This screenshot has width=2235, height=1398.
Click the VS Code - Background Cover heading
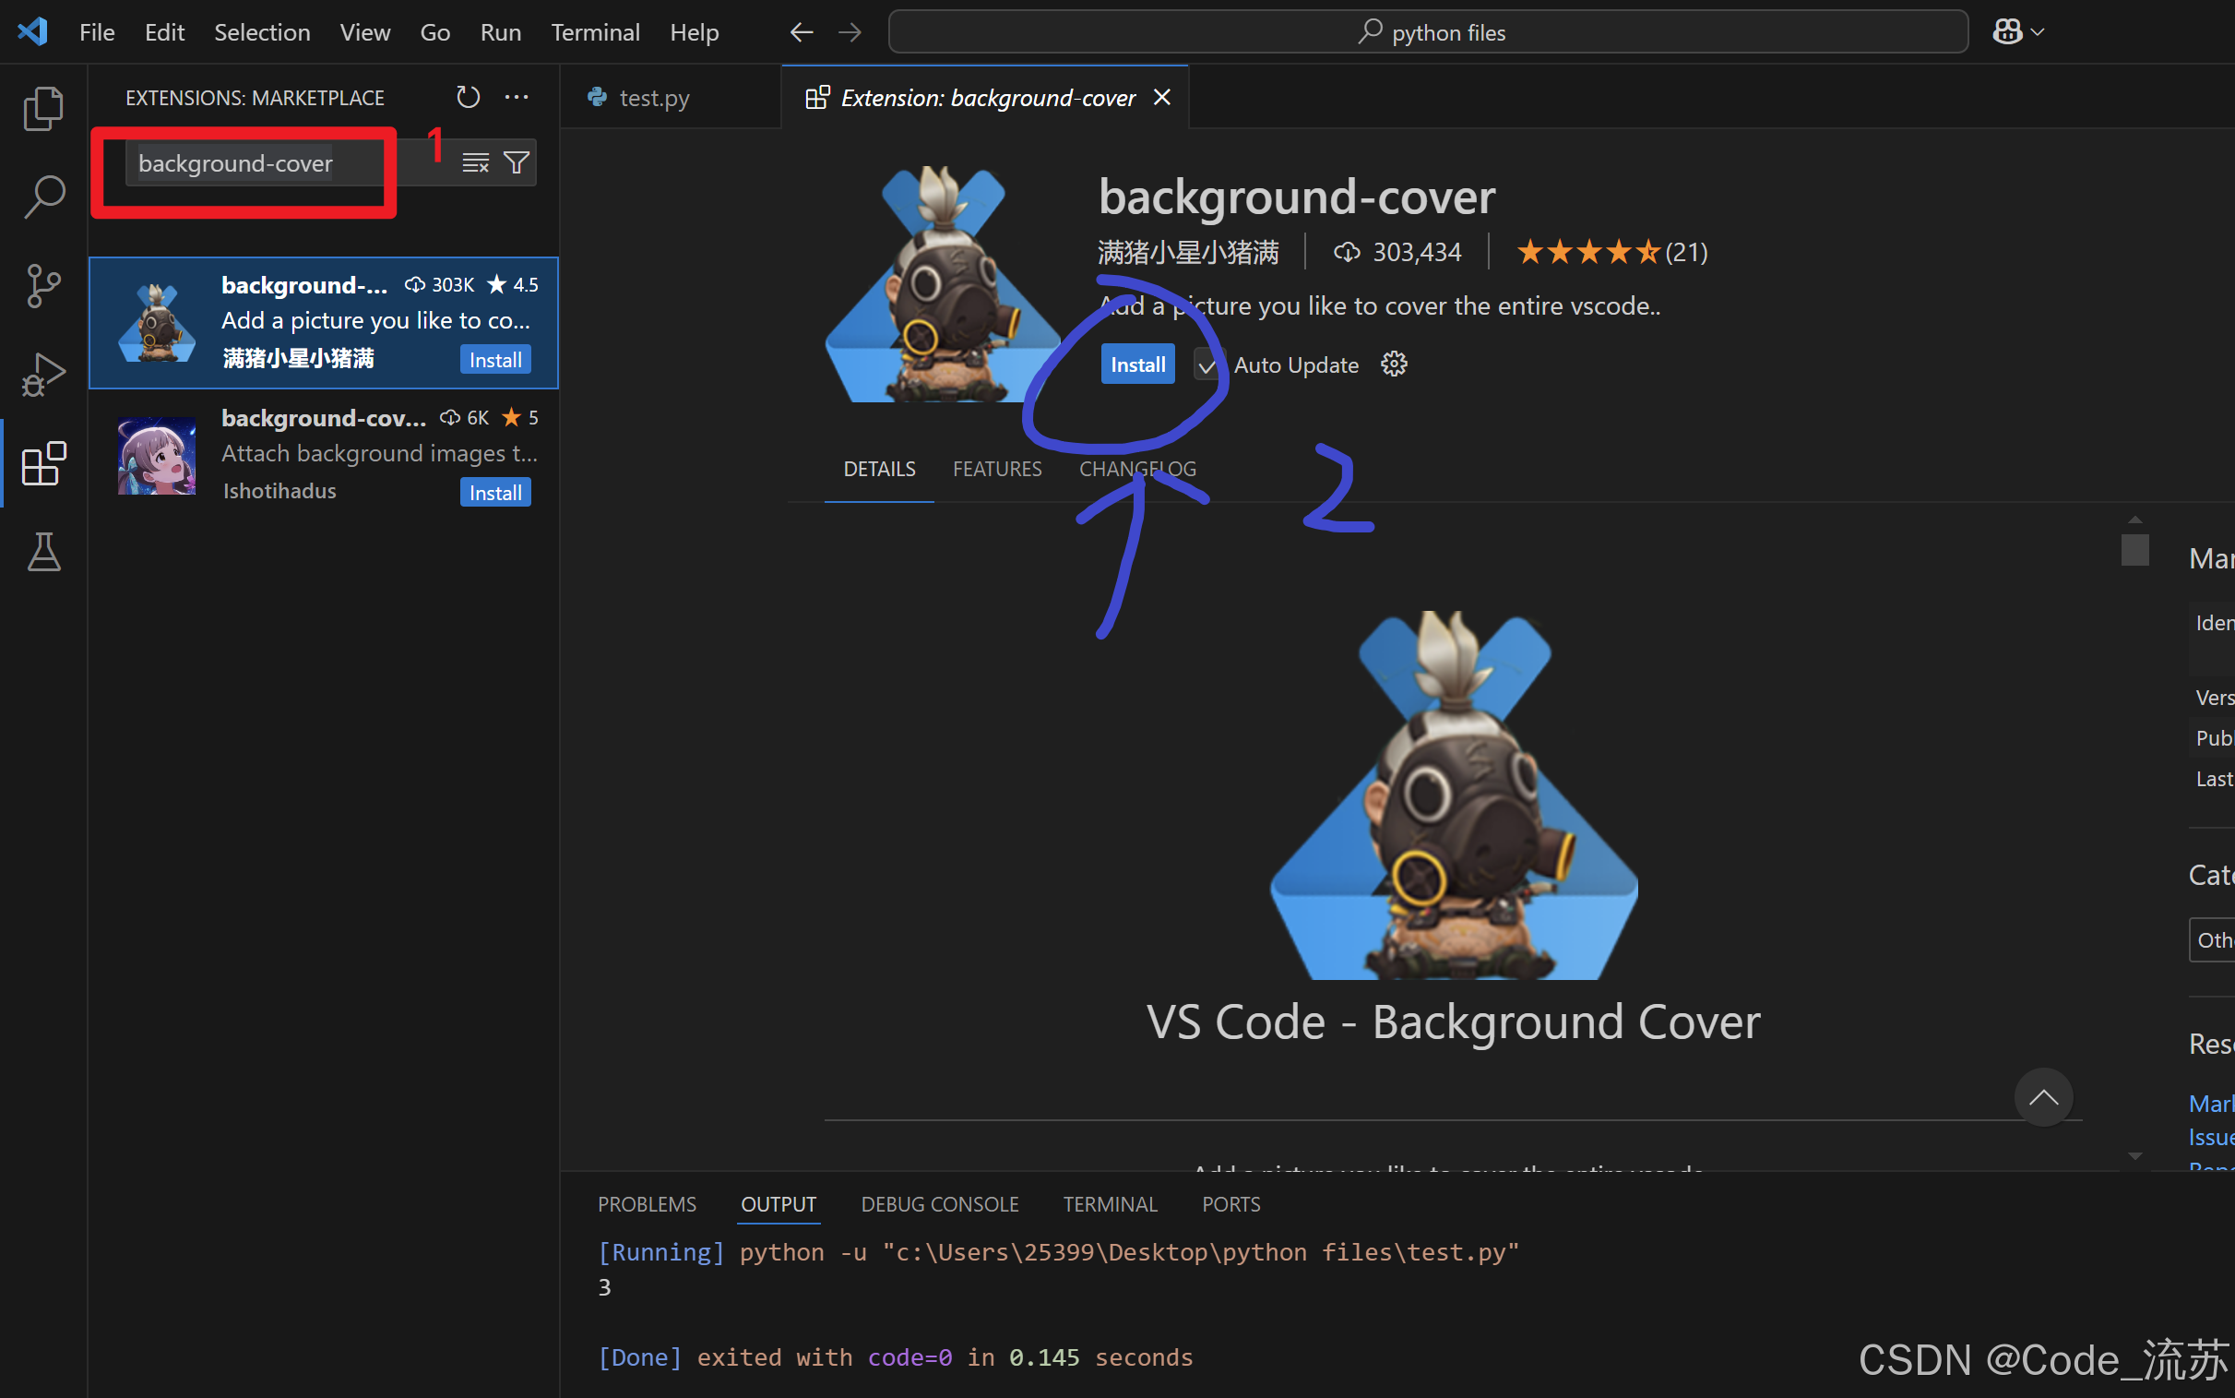(1454, 1021)
